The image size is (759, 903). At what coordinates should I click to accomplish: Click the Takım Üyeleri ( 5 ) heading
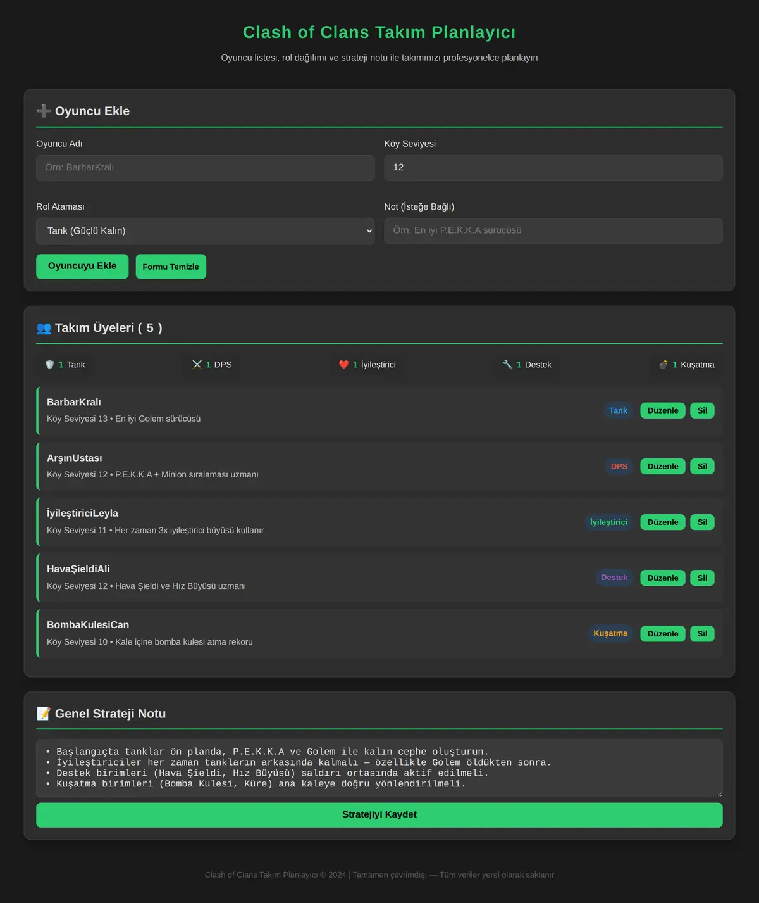tap(109, 328)
